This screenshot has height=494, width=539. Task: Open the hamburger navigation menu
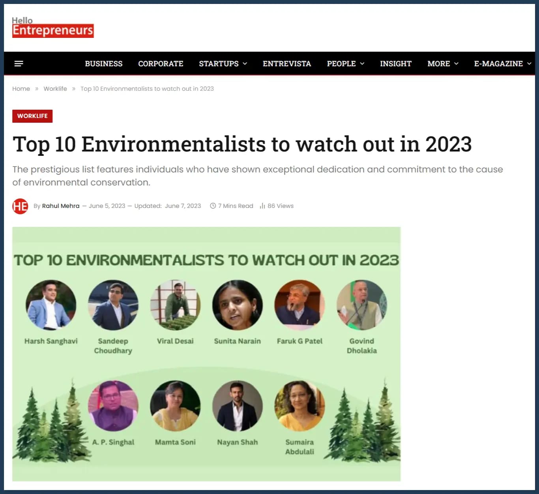(x=19, y=63)
